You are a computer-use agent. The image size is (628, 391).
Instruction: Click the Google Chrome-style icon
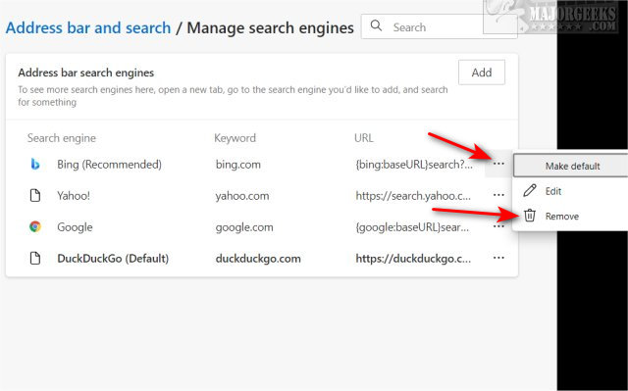(x=35, y=226)
